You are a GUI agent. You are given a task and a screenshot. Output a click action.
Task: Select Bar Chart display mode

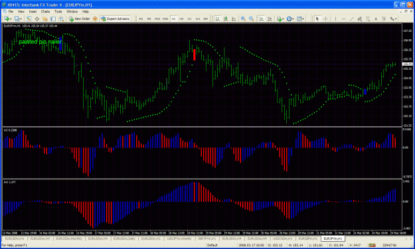[218, 19]
